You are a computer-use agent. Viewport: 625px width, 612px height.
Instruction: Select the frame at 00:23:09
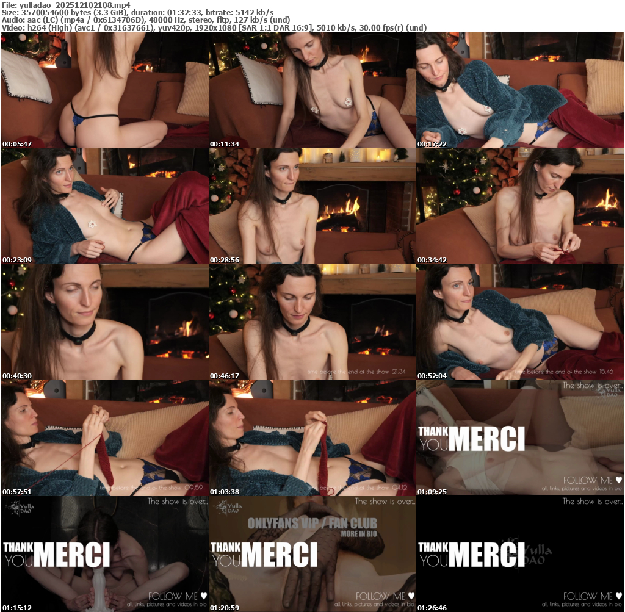(x=105, y=206)
